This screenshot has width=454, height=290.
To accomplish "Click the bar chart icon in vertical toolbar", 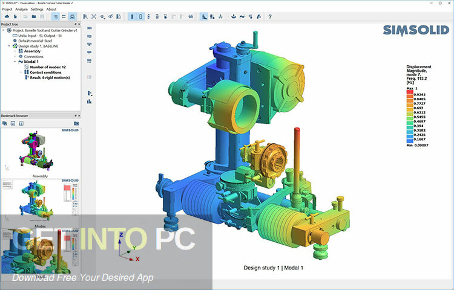I will pyautogui.click(x=90, y=101).
